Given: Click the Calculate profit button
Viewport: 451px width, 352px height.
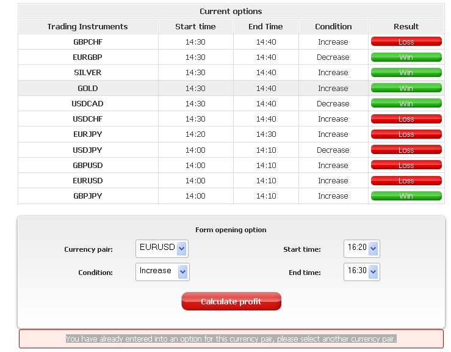Looking at the screenshot, I should click(231, 301).
